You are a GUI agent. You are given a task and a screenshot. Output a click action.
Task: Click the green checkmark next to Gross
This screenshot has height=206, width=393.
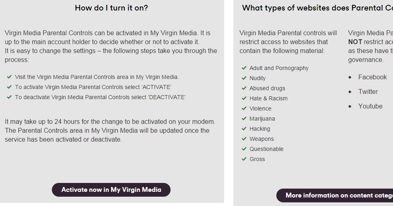(x=244, y=159)
